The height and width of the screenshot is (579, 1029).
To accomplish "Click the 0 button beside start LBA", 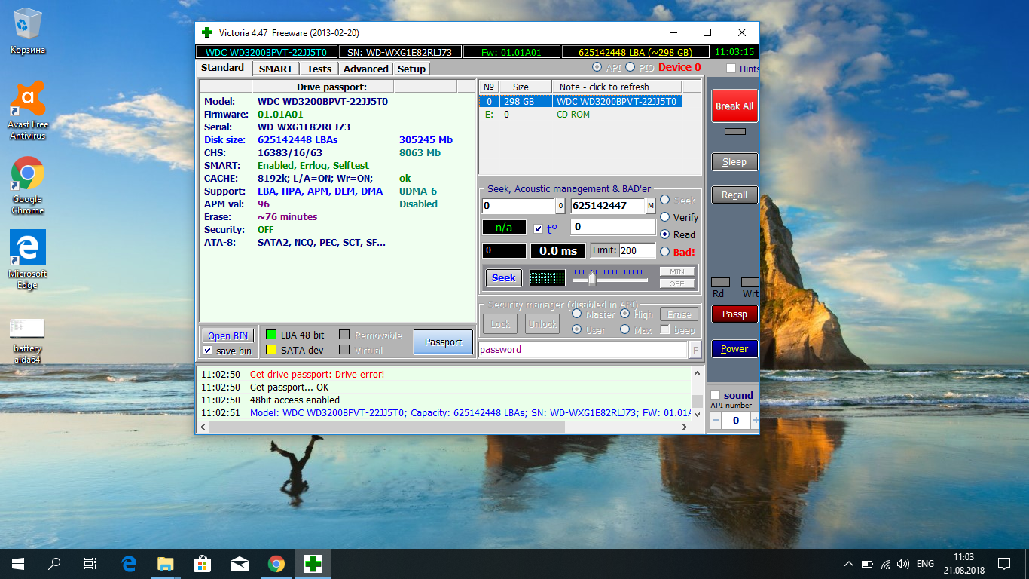I will click(x=560, y=206).
